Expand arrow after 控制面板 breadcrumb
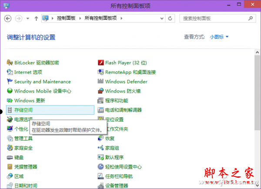Screen dimensions: 261x189 pos(80,18)
